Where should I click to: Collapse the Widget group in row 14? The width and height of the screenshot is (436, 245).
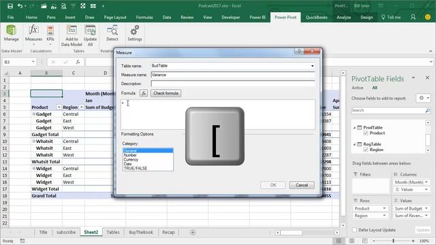[x=33, y=168]
